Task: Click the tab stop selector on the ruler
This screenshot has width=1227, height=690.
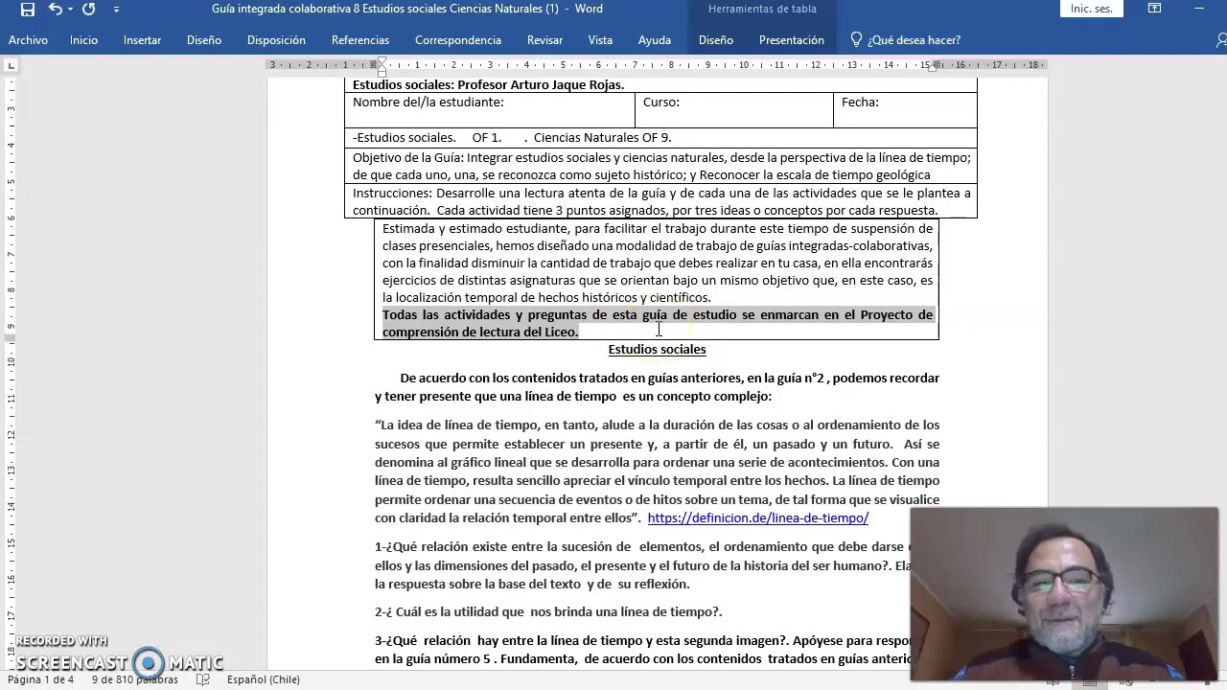Action: click(11, 66)
